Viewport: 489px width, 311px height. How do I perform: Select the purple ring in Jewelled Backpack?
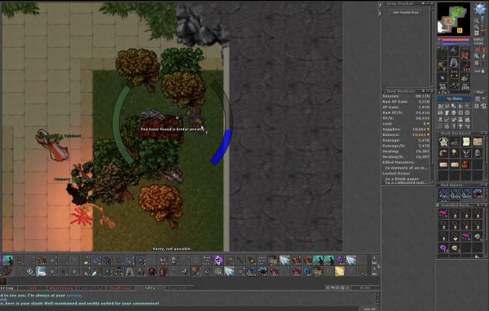[x=443, y=247]
